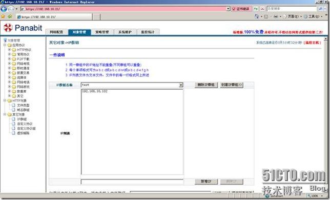
Task: Collapse the 应用协议 tree node
Action: click(x=5, y=45)
